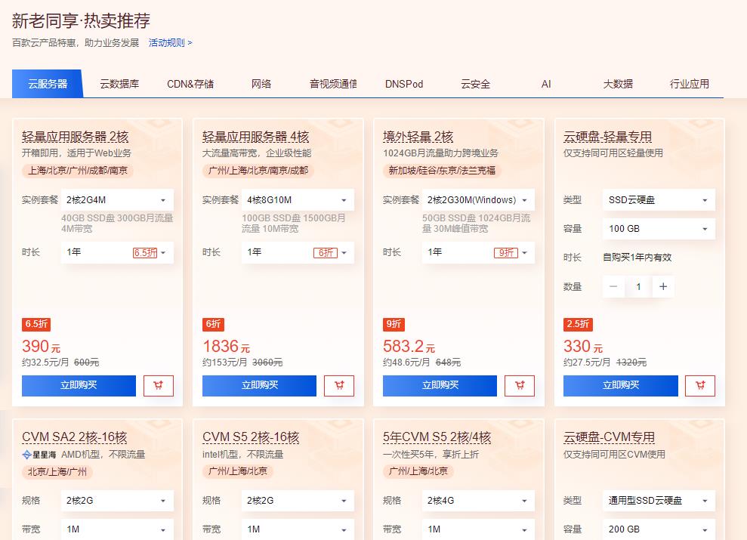
Task: Open the 2核2G4M instance package dropdown
Action: coord(117,200)
